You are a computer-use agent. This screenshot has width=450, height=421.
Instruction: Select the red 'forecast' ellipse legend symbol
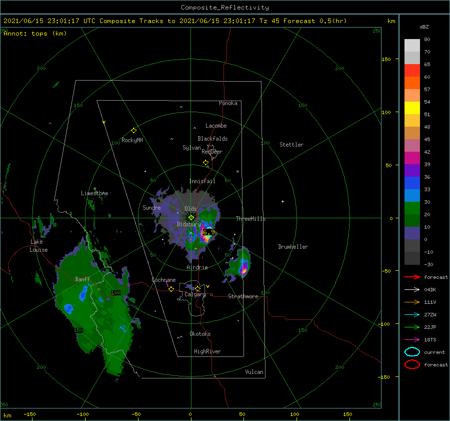pos(412,364)
